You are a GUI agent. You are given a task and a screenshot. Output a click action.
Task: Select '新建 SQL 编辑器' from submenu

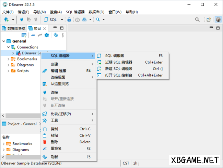tap(119, 69)
